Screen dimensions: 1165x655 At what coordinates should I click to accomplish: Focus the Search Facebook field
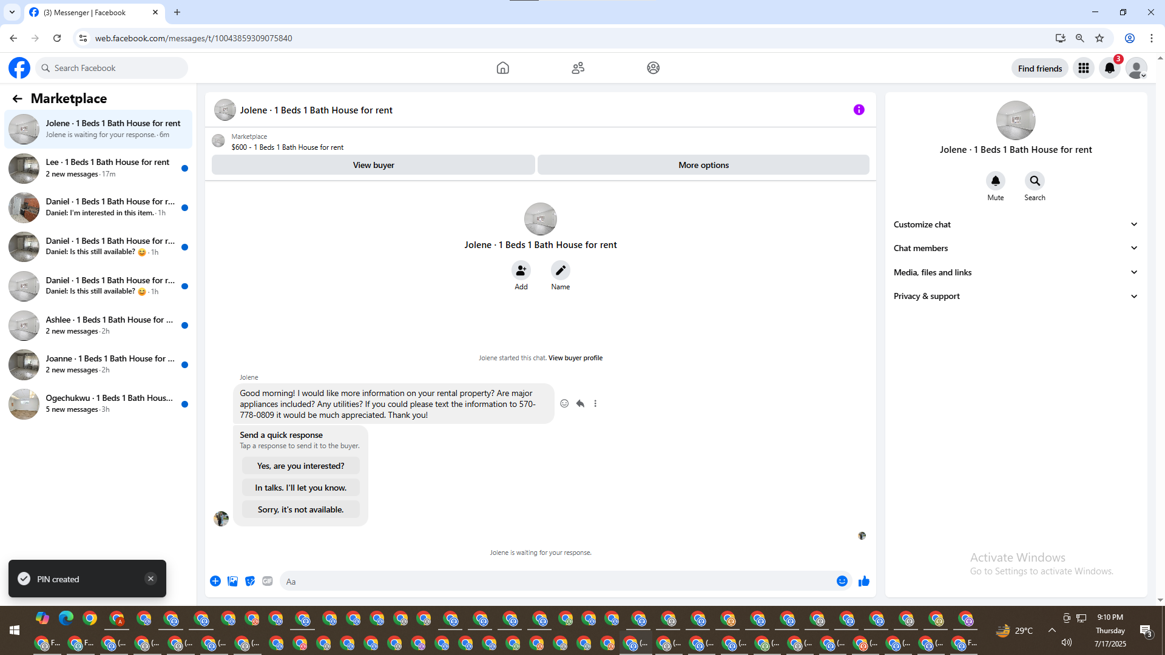coord(112,68)
